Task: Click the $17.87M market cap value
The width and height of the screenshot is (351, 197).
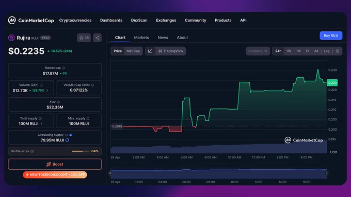Action: (x=51, y=74)
